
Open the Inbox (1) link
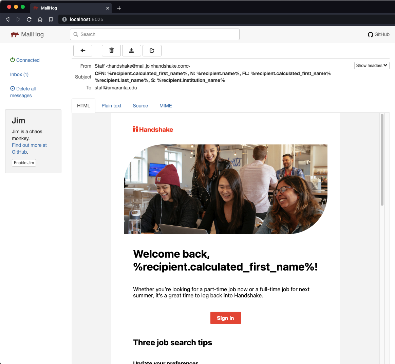coord(19,74)
